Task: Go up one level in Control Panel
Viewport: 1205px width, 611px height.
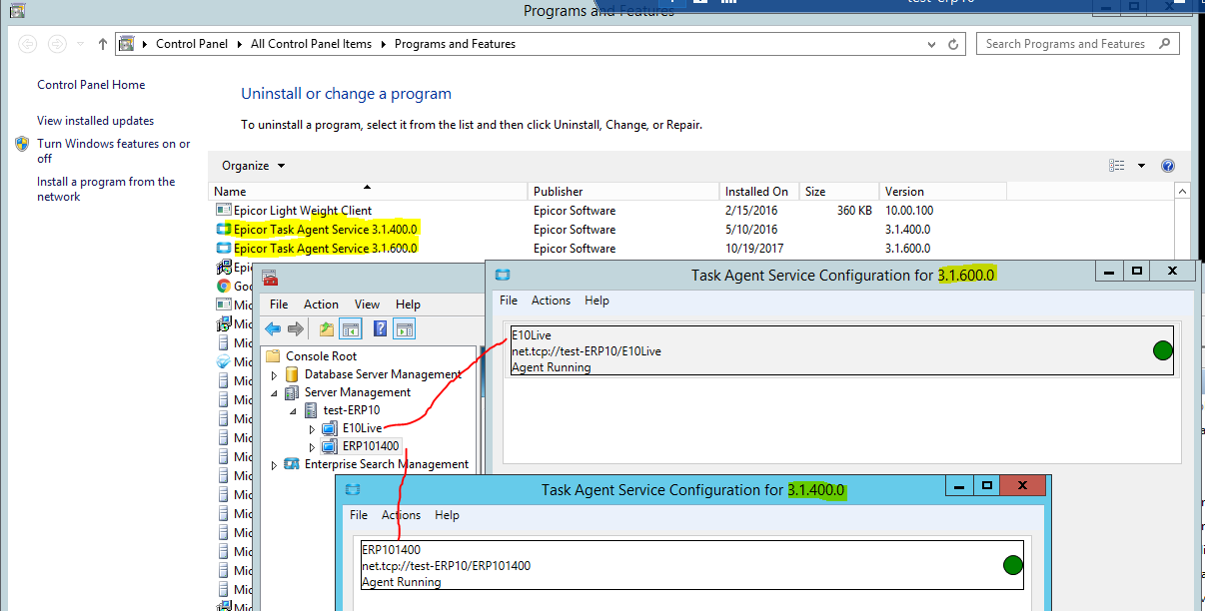Action: tap(103, 44)
